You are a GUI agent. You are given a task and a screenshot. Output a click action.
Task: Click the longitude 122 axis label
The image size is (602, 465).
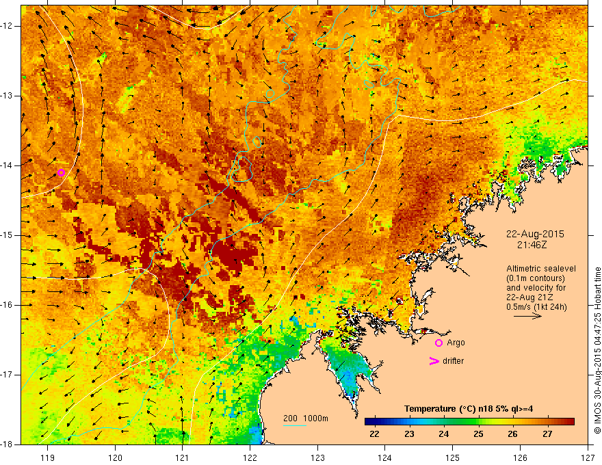coord(250,457)
